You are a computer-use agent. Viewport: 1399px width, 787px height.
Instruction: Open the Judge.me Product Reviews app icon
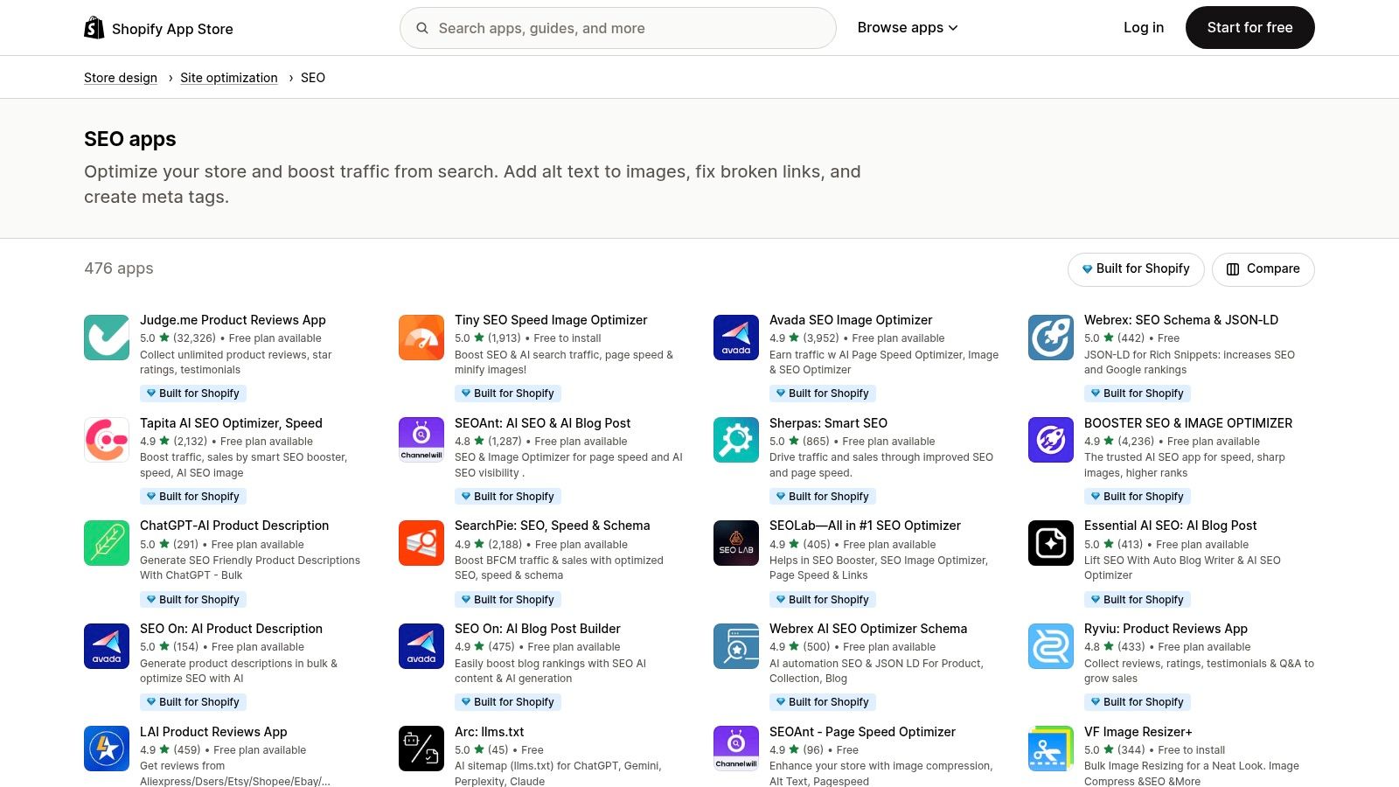click(106, 337)
